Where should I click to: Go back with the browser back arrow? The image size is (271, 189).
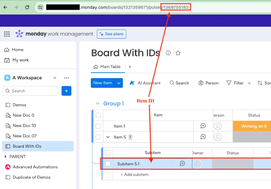click(x=5, y=7)
